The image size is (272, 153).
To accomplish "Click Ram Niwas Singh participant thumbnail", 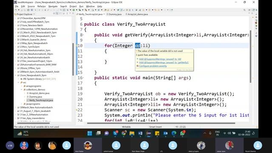I will (x=144, y=145).
